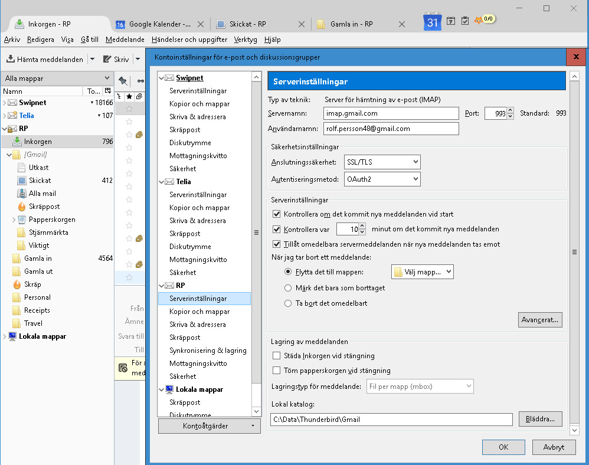Toggle Töm papperskorgen vid stängning checkbox
589x465 pixels.
point(276,371)
